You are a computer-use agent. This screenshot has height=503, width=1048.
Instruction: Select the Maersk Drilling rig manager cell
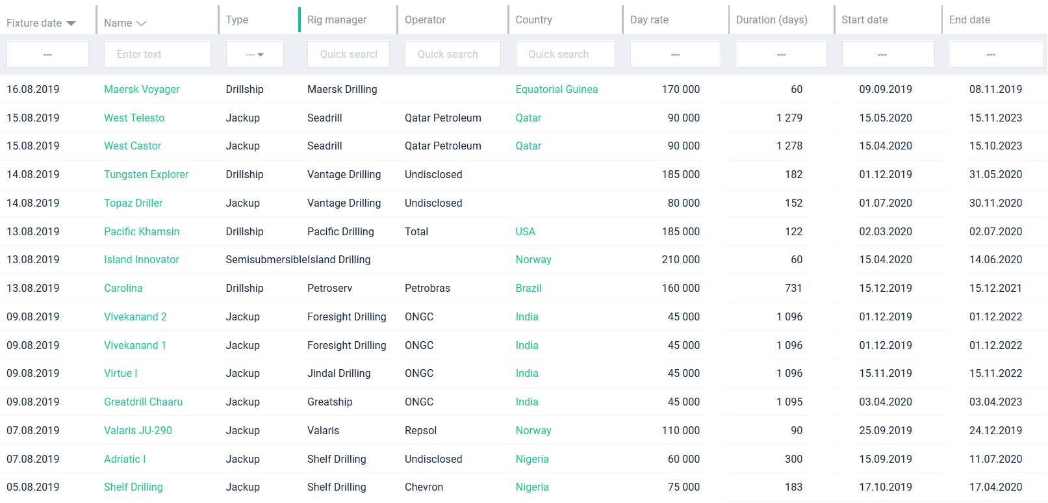pos(342,90)
